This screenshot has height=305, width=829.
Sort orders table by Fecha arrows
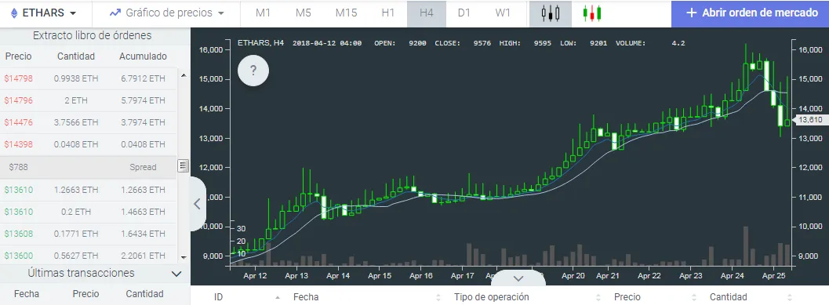click(x=438, y=297)
